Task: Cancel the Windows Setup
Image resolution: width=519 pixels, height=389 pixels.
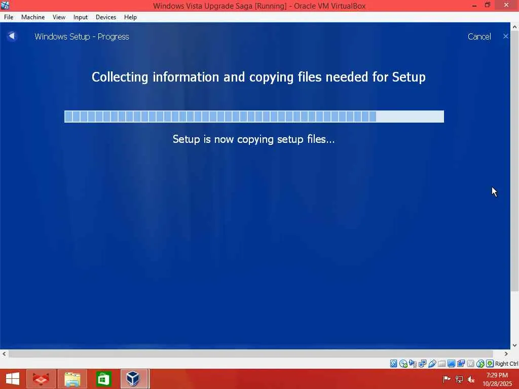Action: point(479,36)
